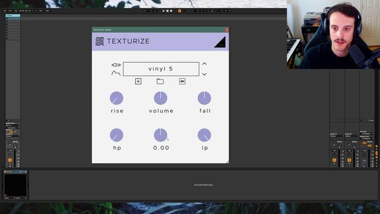Viewport: 380px width, 214px height.
Task: Click the rise knob
Action: (x=116, y=98)
